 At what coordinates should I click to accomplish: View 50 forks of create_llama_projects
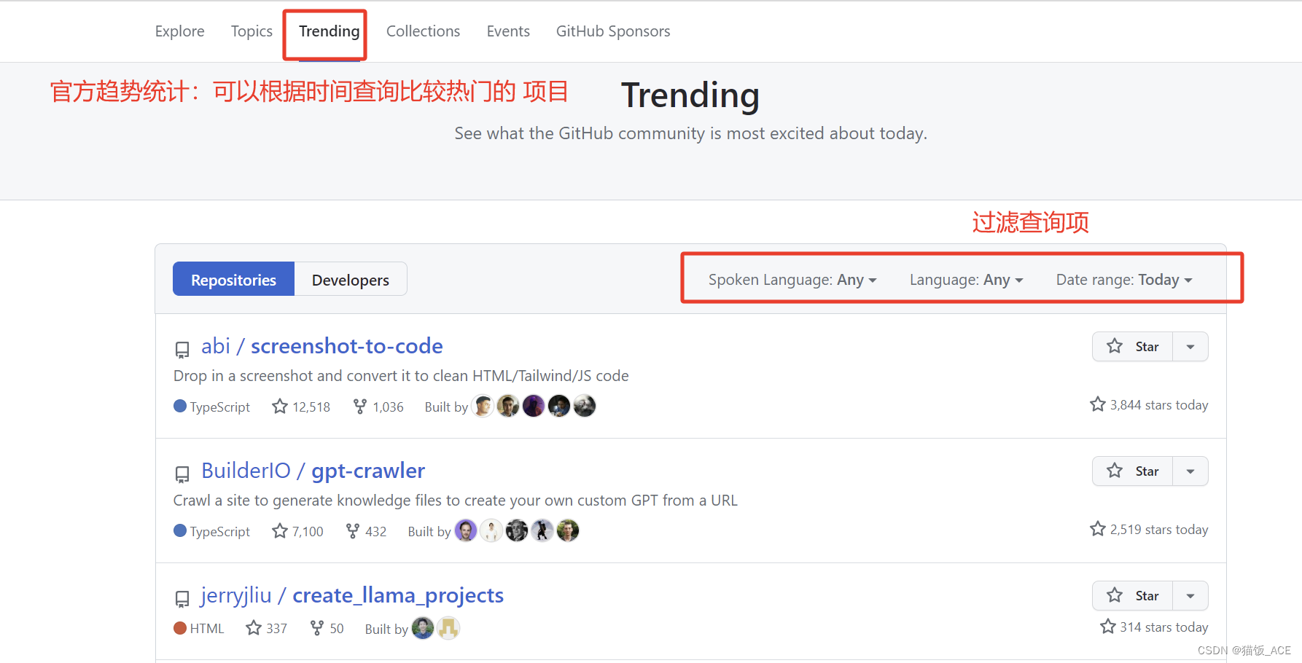pyautogui.click(x=327, y=628)
